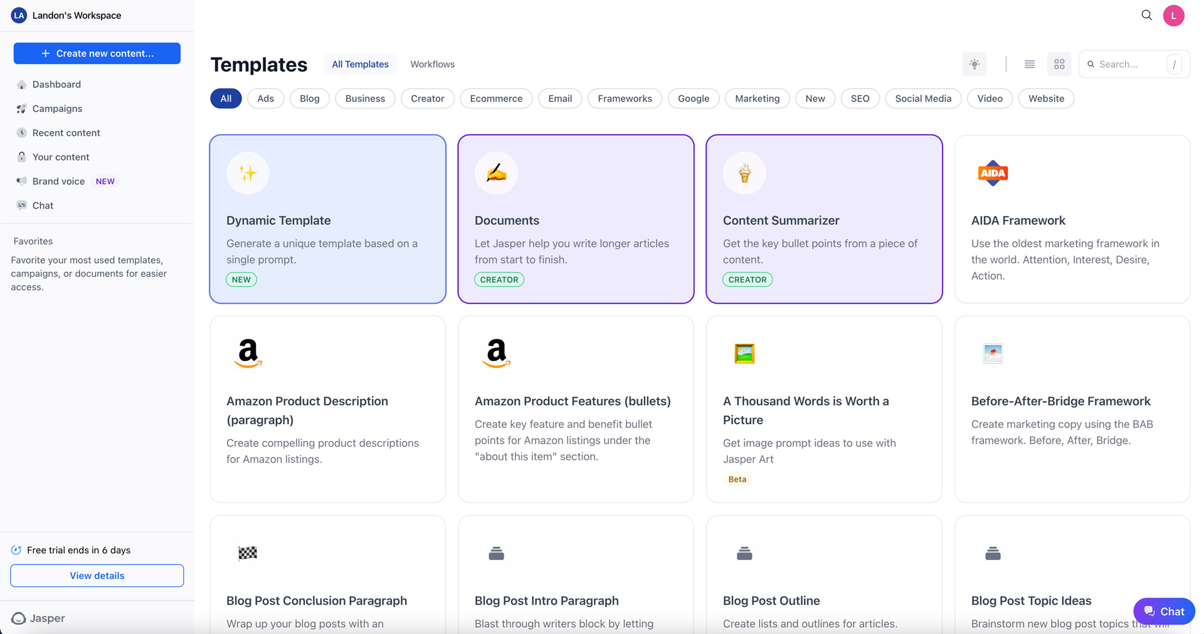
Task: Select the All Templates tab
Action: click(x=360, y=64)
